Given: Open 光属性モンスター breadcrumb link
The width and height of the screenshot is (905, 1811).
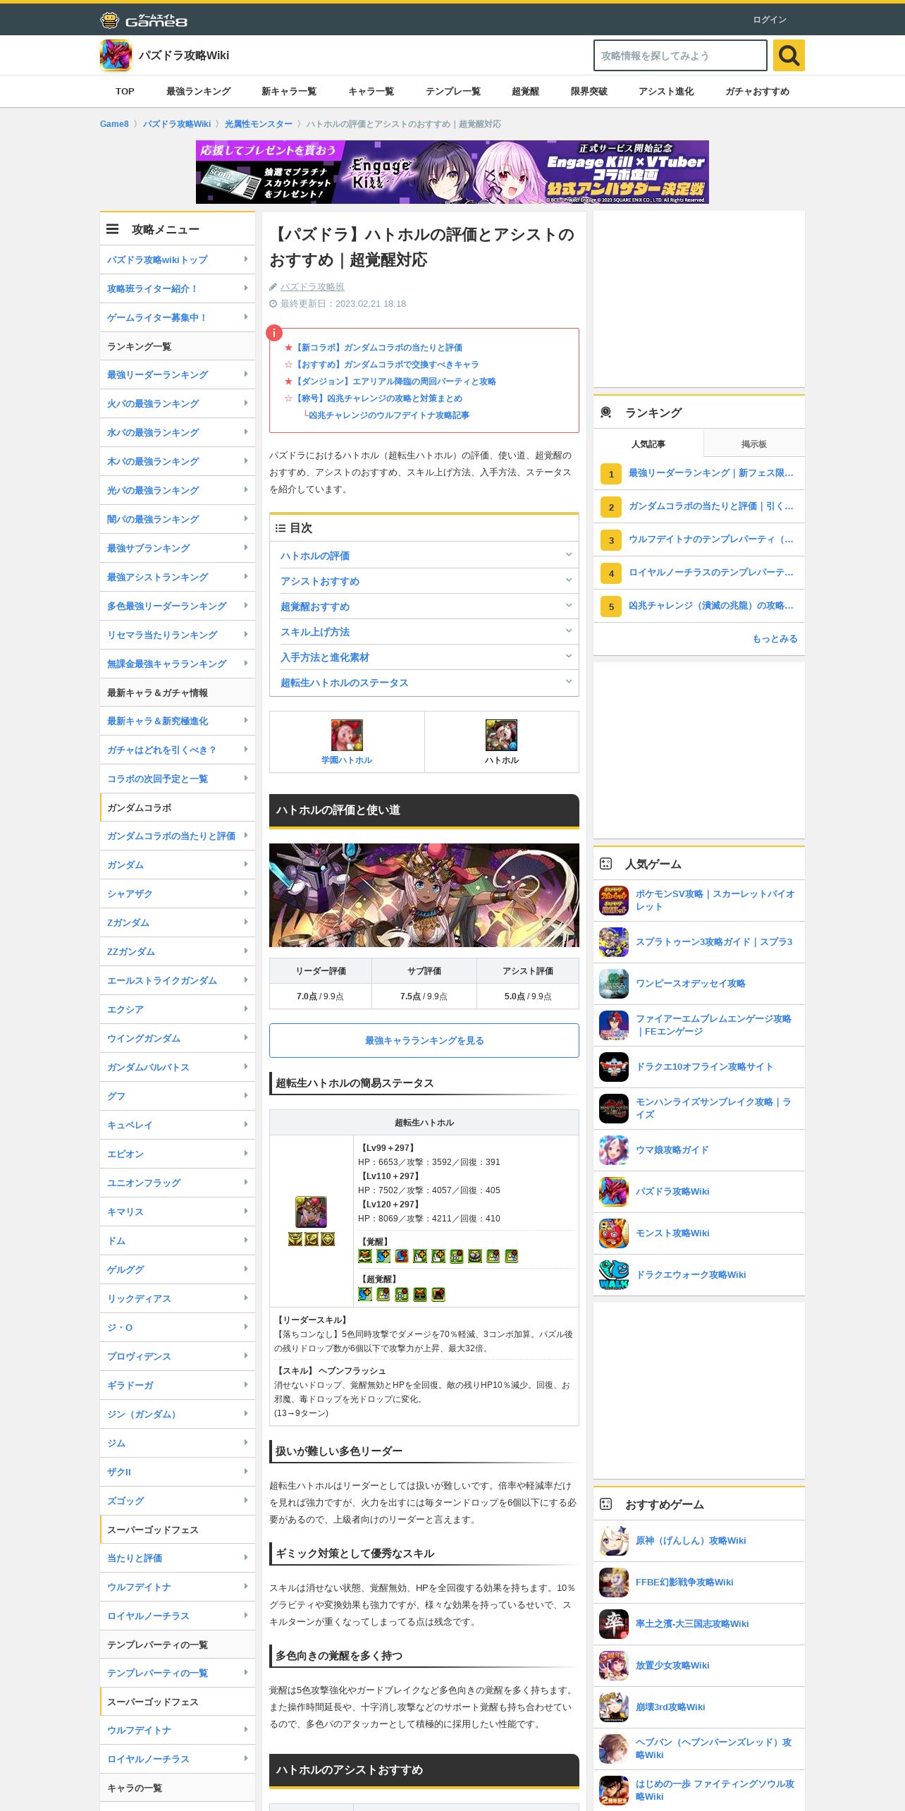Looking at the screenshot, I should point(259,124).
